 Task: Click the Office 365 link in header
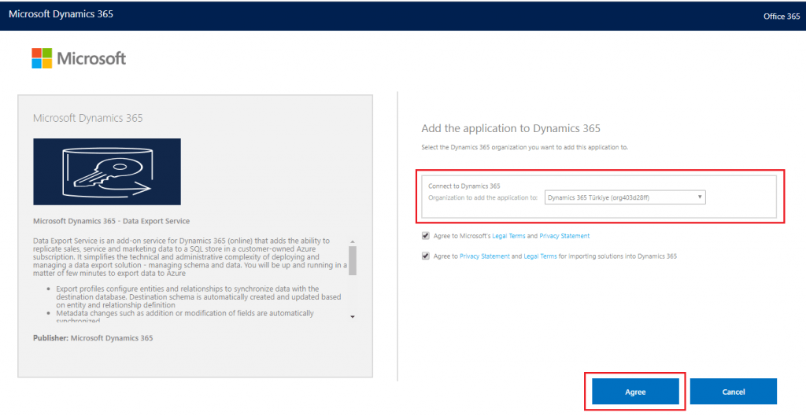[x=782, y=17]
